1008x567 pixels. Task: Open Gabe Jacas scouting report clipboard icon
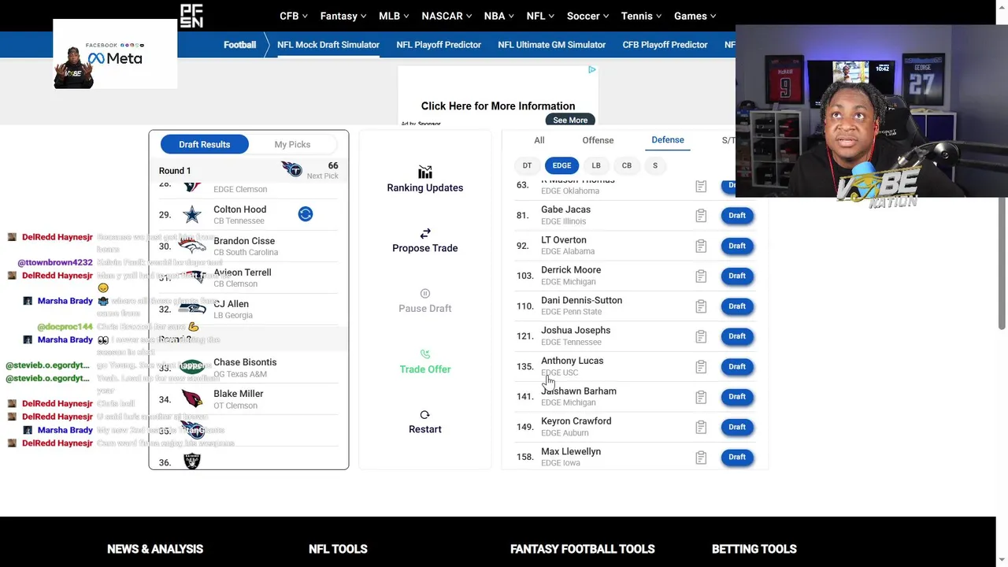pos(701,216)
